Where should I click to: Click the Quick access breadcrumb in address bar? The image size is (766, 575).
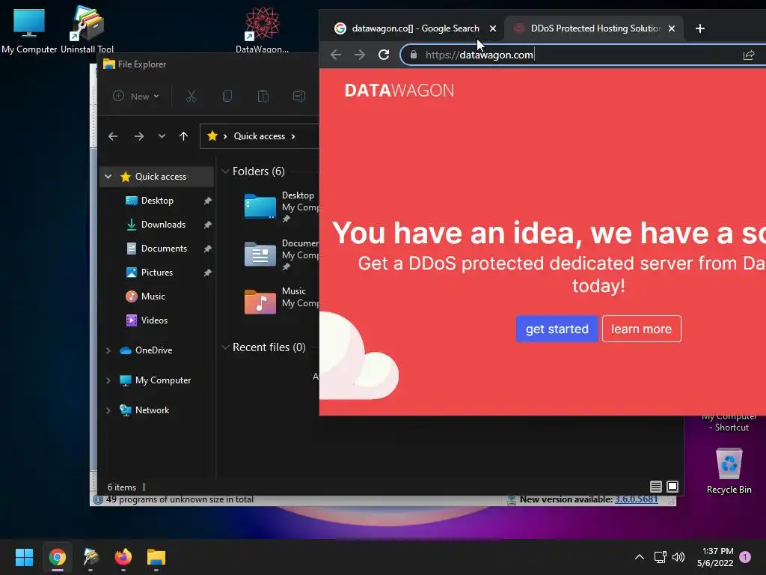259,136
